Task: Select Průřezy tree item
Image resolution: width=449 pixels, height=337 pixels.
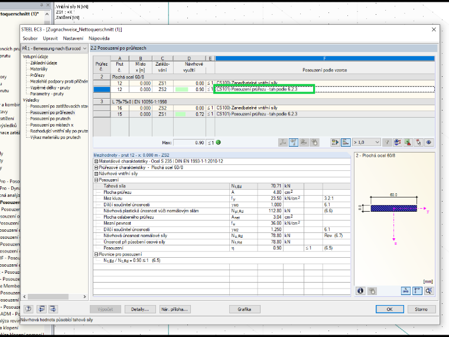Action: tap(37, 75)
